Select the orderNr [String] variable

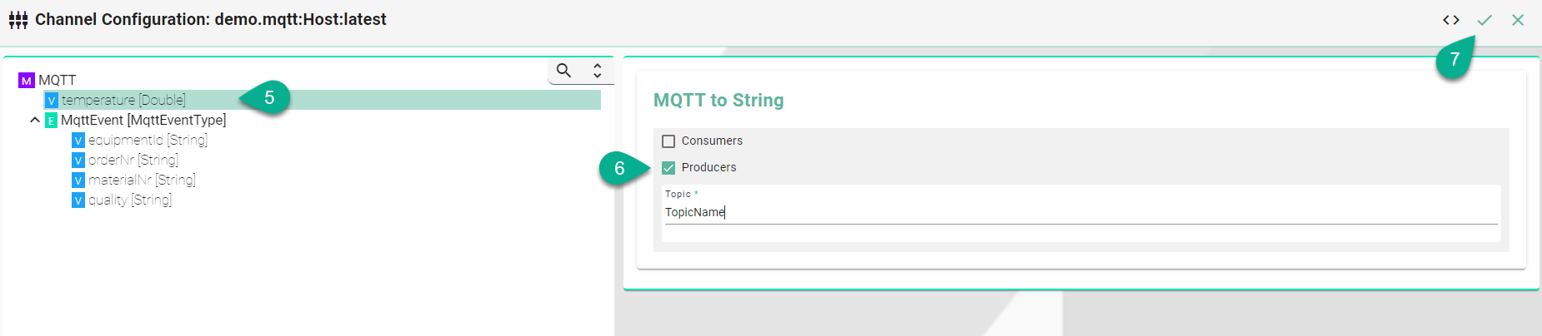click(133, 161)
